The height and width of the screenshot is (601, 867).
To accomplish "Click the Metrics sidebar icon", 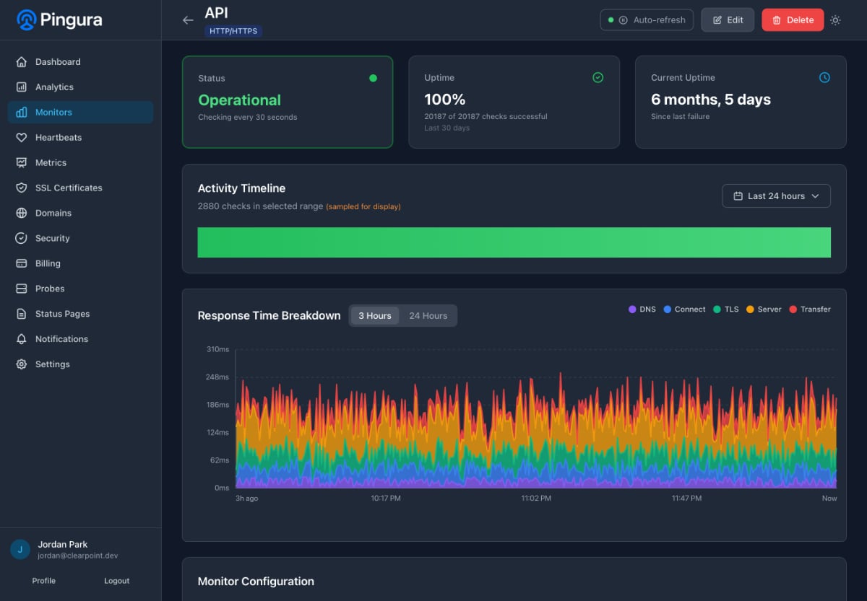I will [22, 162].
